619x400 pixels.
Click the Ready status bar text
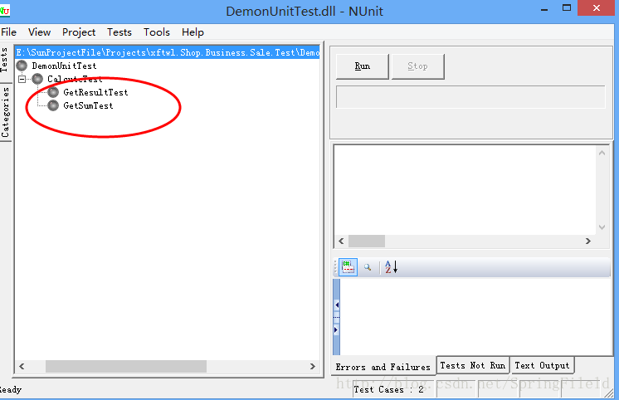point(11,390)
